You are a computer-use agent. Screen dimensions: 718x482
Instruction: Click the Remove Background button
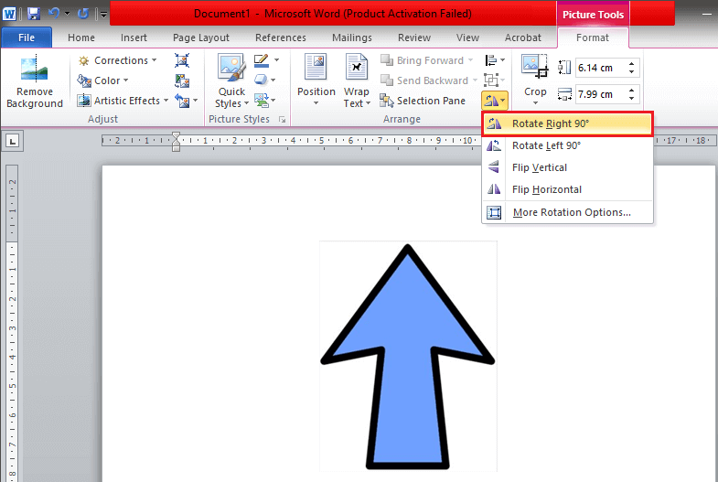tap(34, 82)
